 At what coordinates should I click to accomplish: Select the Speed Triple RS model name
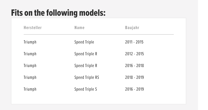coord(87,77)
